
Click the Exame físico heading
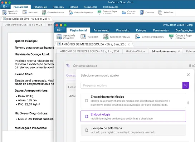pyautogui.click(x=24, y=74)
